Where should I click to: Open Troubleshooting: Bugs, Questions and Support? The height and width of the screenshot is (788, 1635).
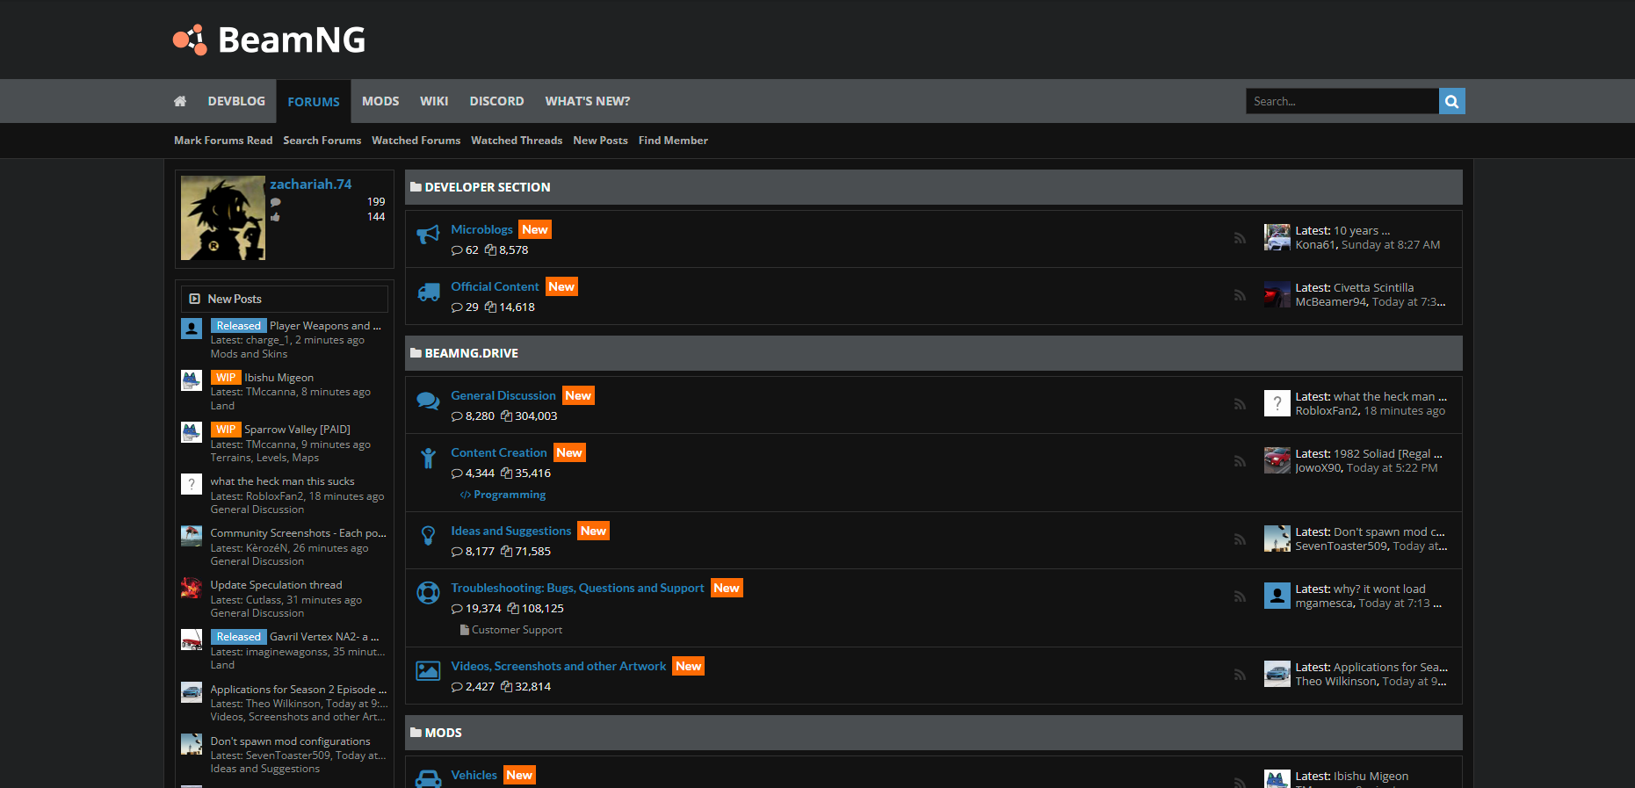(x=577, y=588)
